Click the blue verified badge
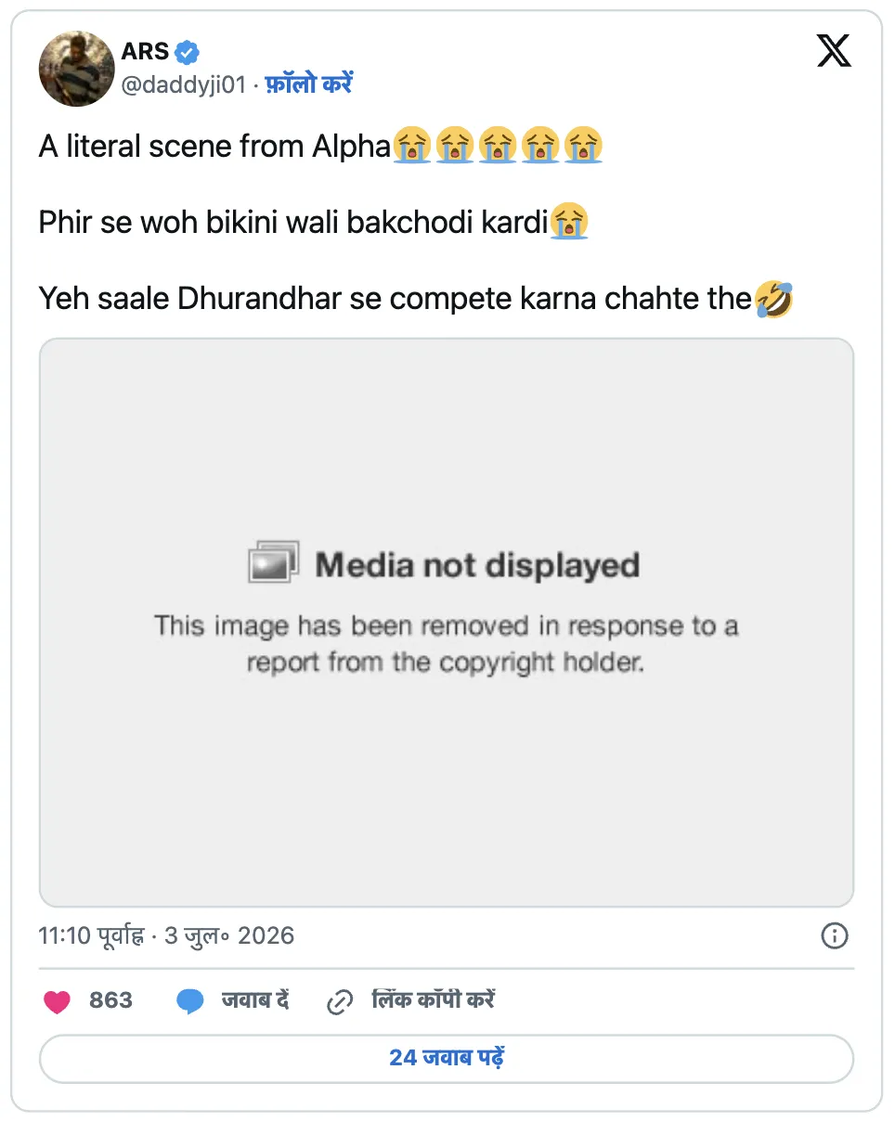The height and width of the screenshot is (1121, 895). [x=188, y=52]
